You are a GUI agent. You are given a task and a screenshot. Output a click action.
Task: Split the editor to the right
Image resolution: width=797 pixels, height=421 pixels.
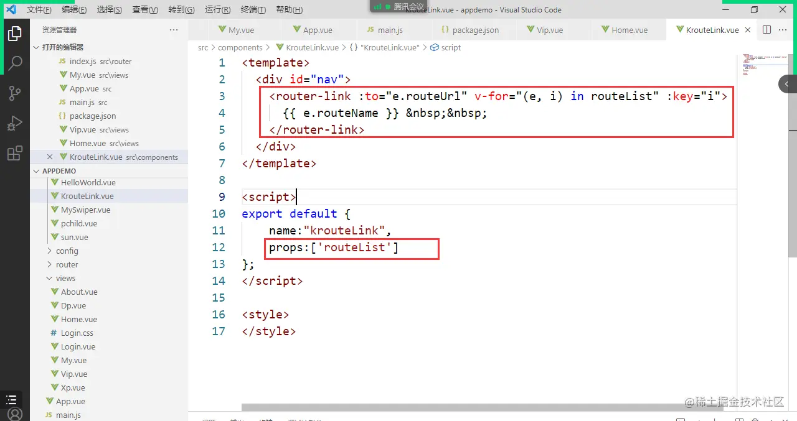(767, 30)
